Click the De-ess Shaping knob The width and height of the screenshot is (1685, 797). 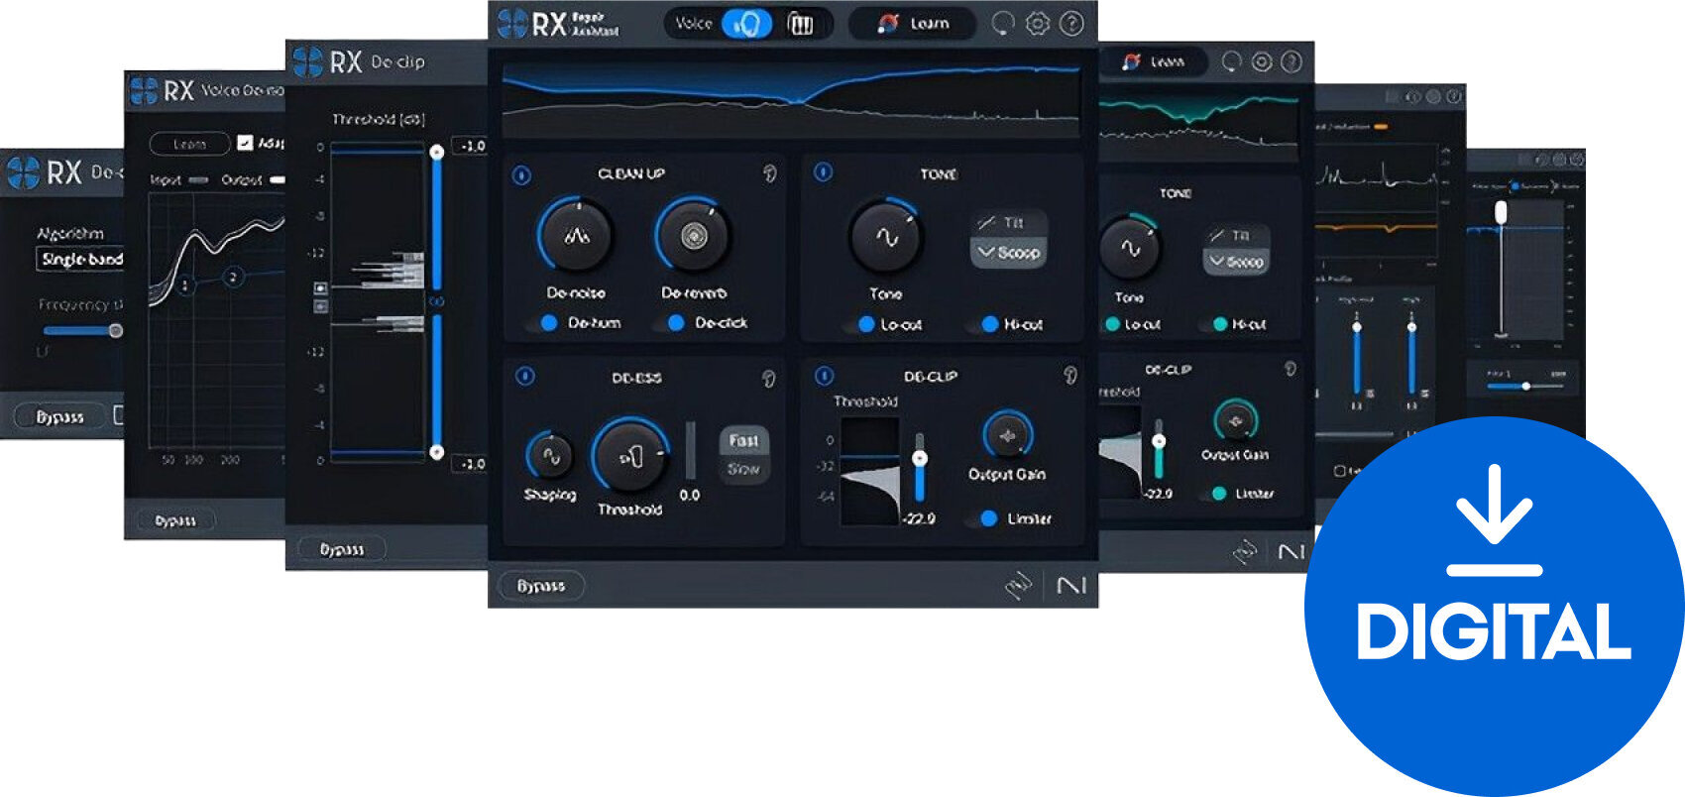[x=549, y=456]
